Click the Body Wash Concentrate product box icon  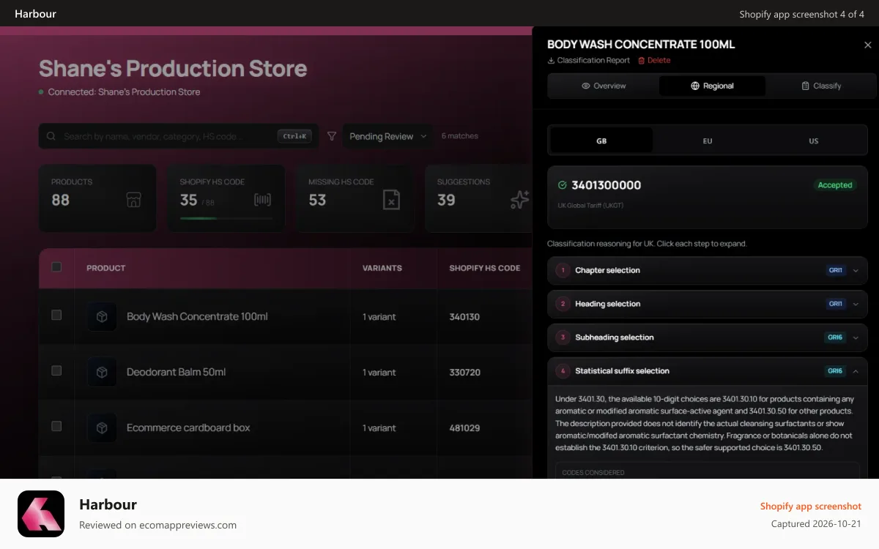[x=103, y=317]
